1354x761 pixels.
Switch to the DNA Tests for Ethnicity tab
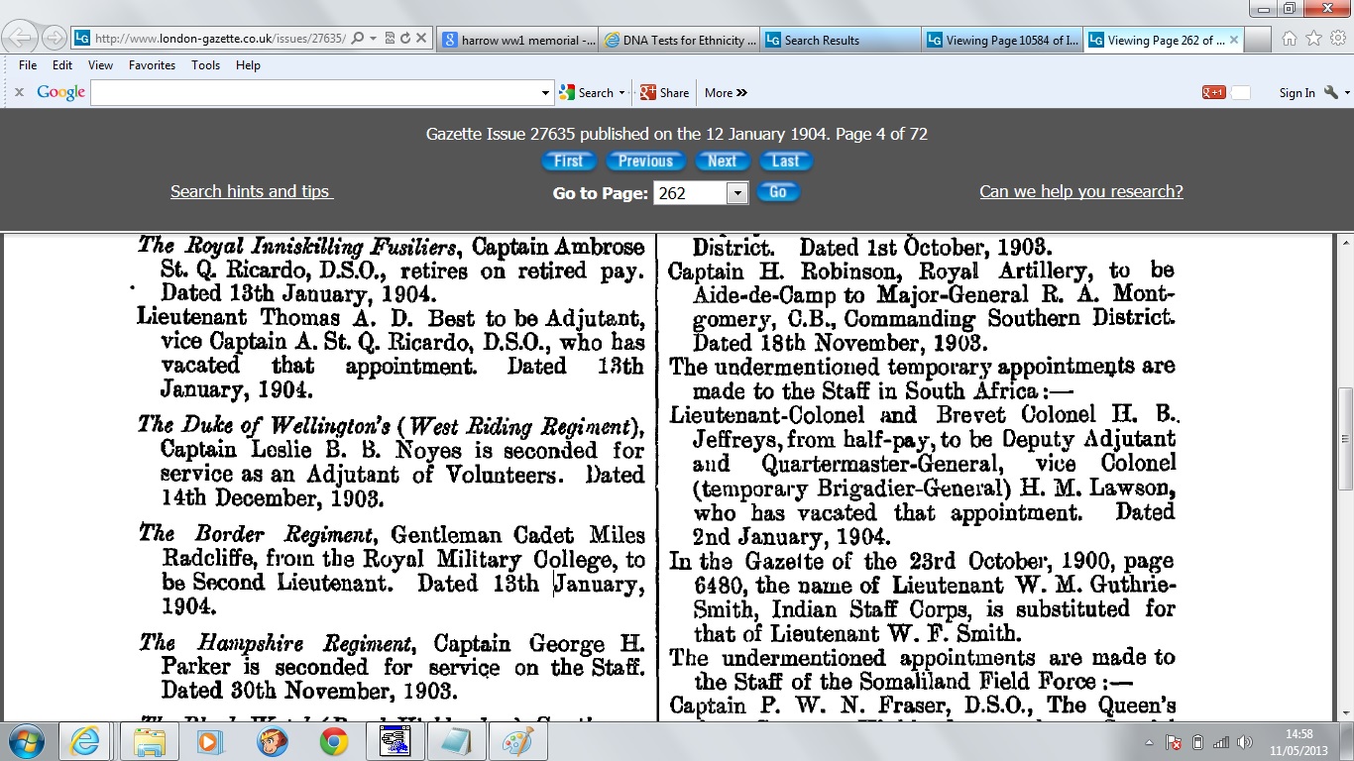[x=679, y=40]
